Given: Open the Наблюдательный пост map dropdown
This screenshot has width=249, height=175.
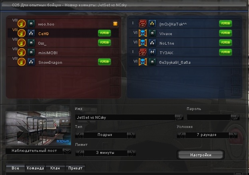Looking at the screenshot, I should (x=67, y=151).
